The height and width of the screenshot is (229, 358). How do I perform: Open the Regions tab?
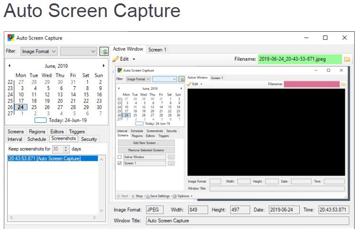37,131
